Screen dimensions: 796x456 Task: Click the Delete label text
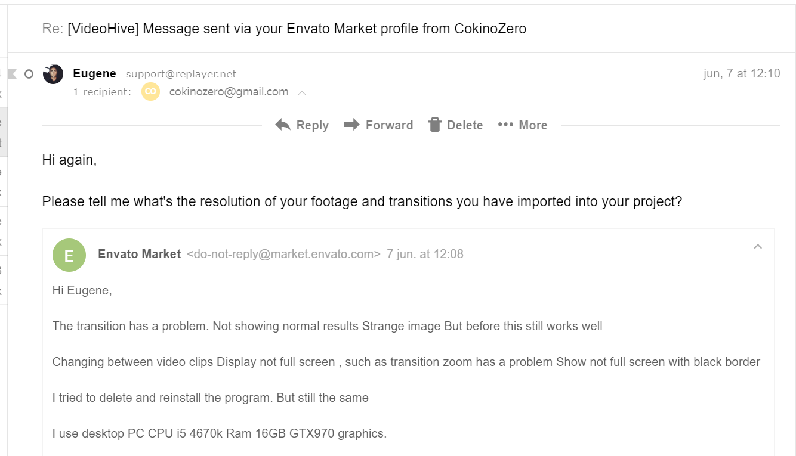[465, 125]
